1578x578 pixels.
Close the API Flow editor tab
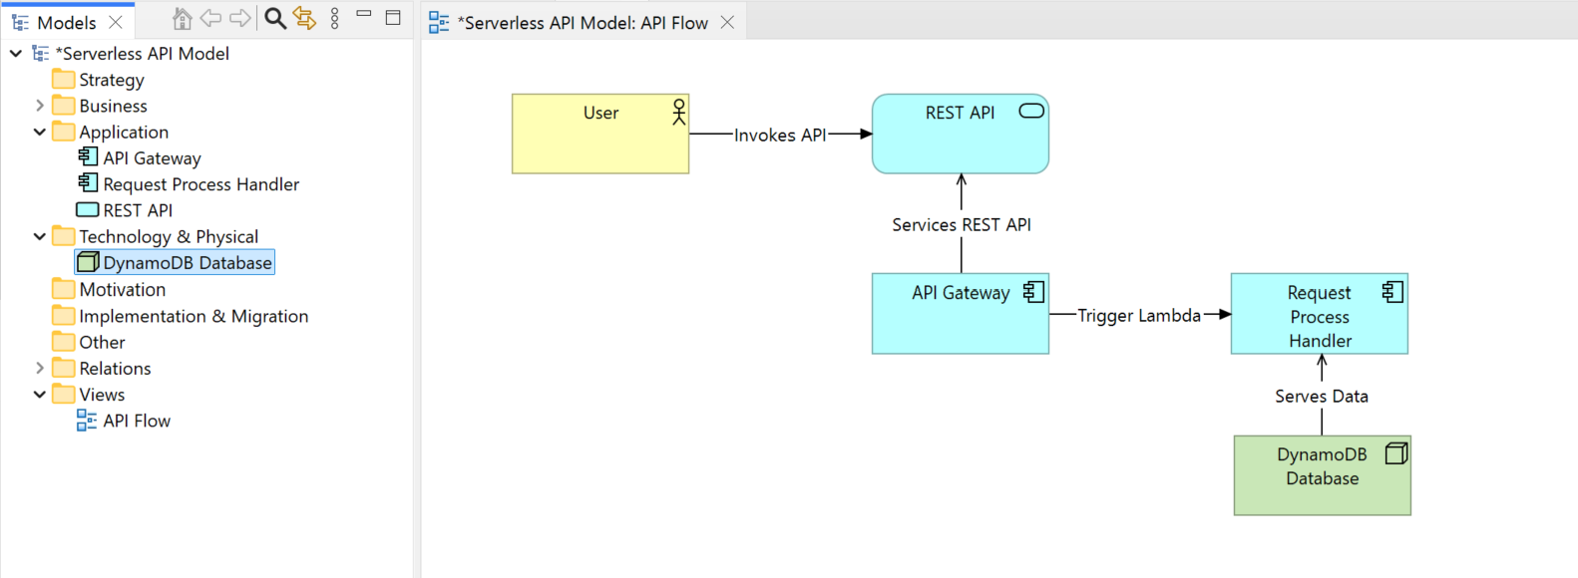coord(727,23)
